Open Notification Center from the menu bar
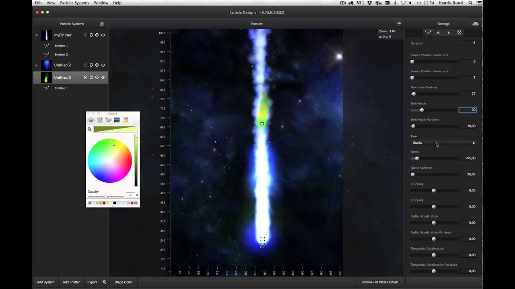 pos(479,3)
